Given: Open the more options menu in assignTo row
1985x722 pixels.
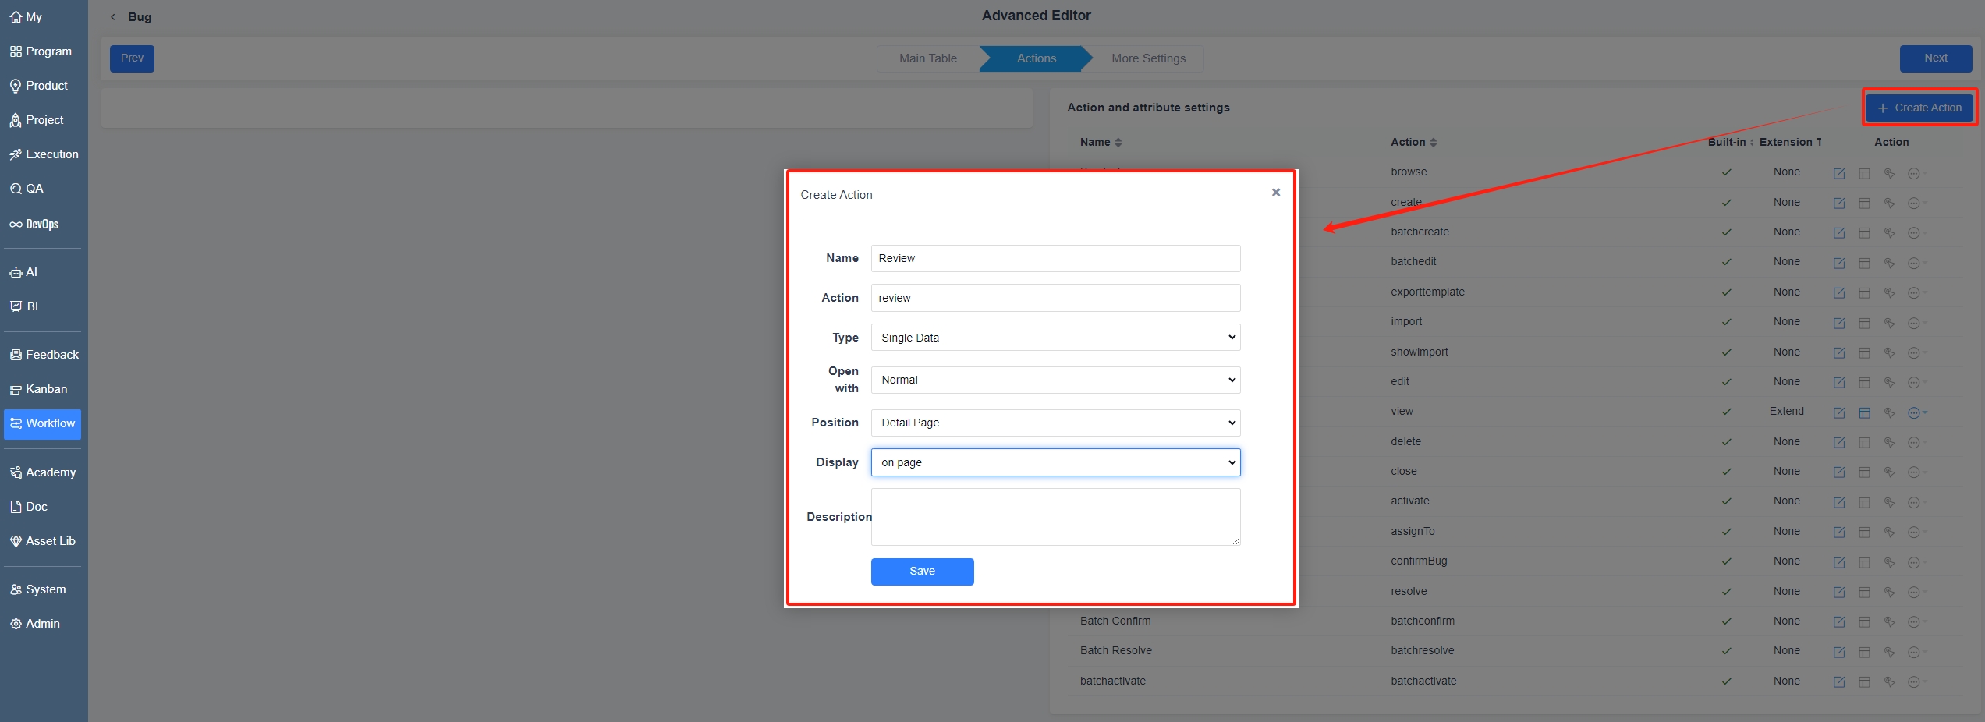Looking at the screenshot, I should pos(1916,533).
